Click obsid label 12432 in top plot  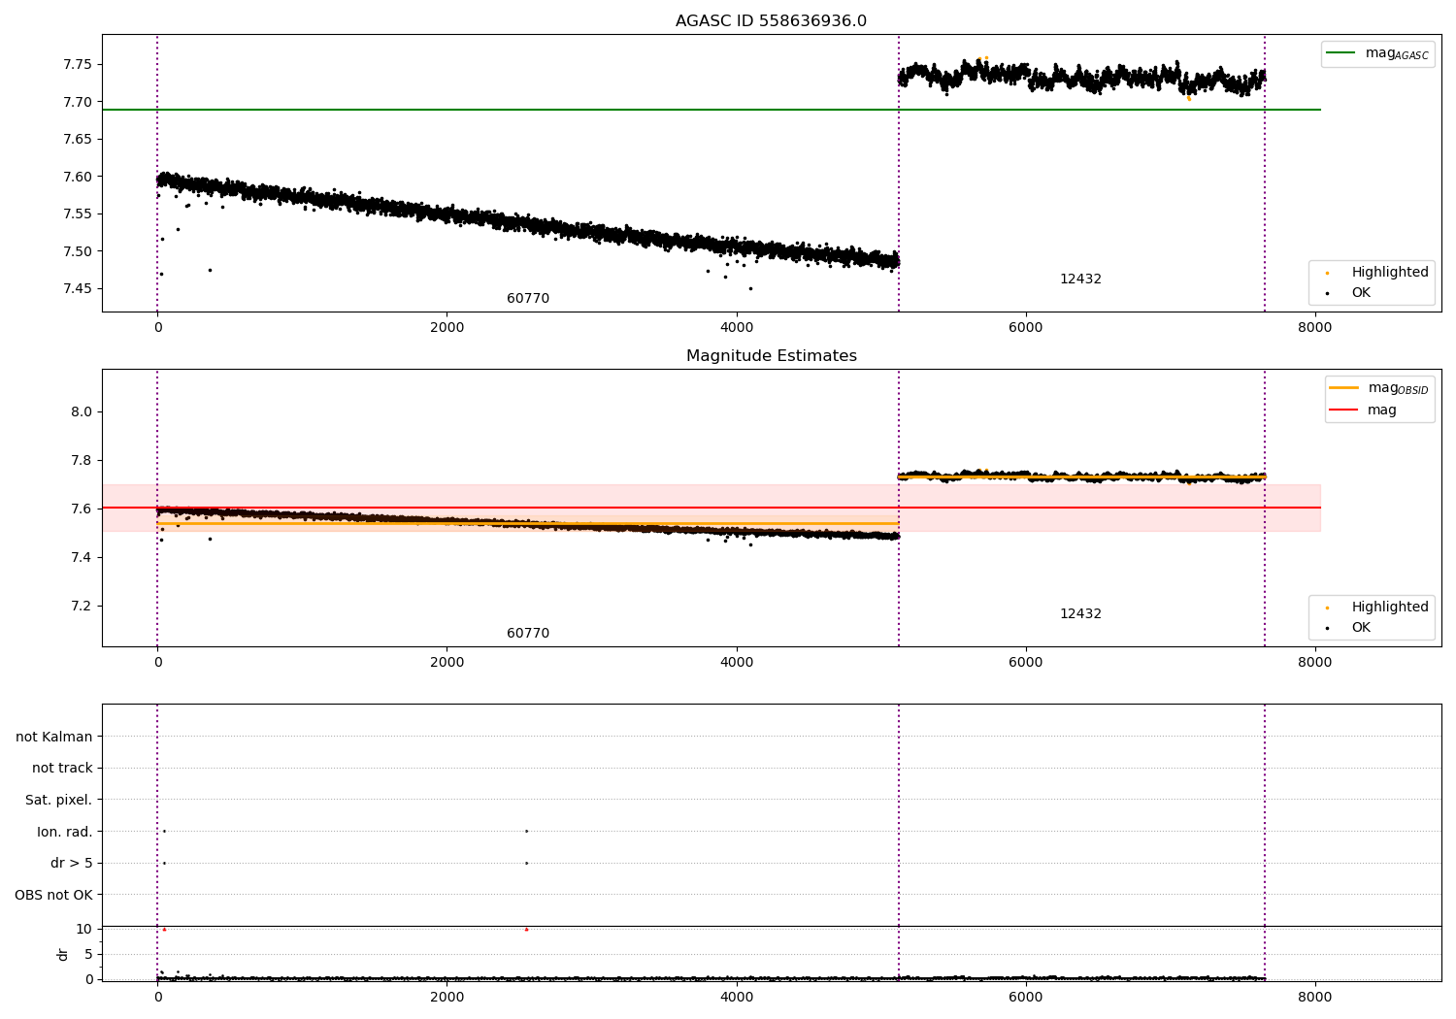pyautogui.click(x=1080, y=279)
